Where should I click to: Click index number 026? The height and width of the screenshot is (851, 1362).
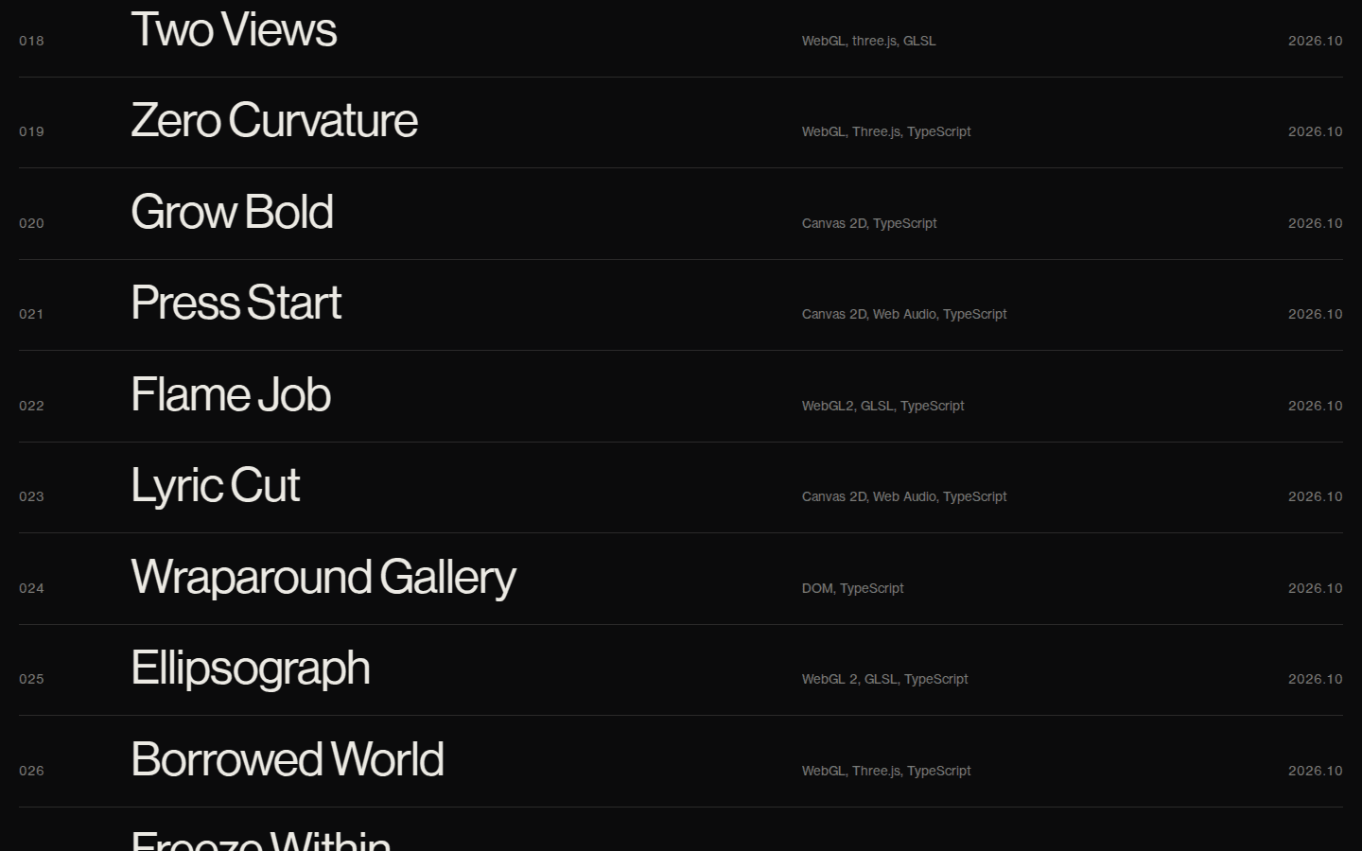(x=31, y=771)
